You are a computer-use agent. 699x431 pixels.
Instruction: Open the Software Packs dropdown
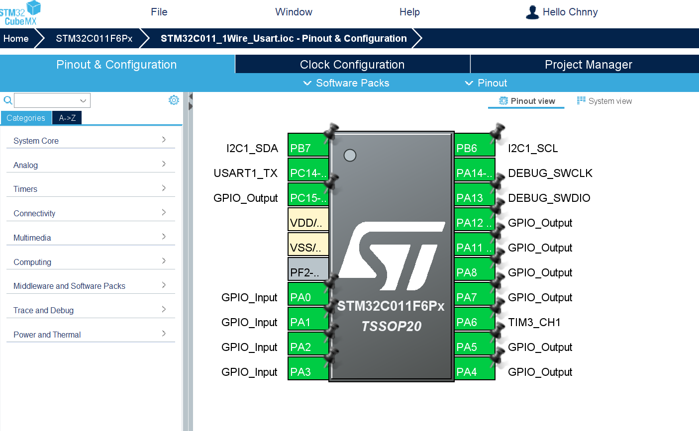click(x=346, y=83)
